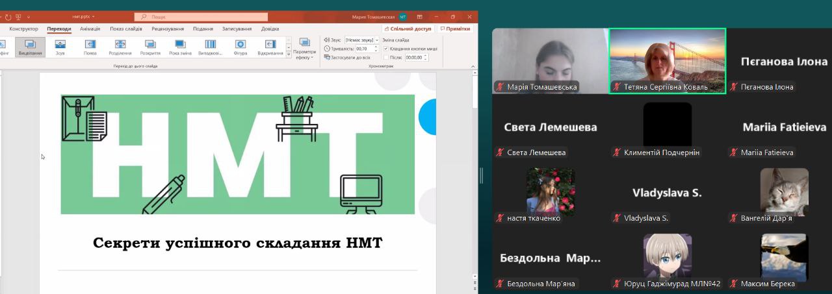Click muted mic icon beside Vladyslava S.

tap(617, 218)
